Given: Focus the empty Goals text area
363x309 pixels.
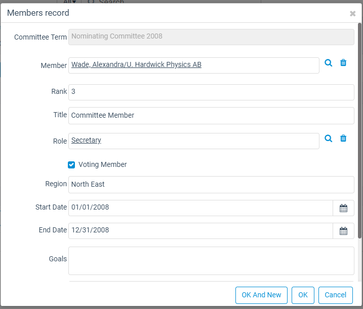Looking at the screenshot, I should [211, 261].
